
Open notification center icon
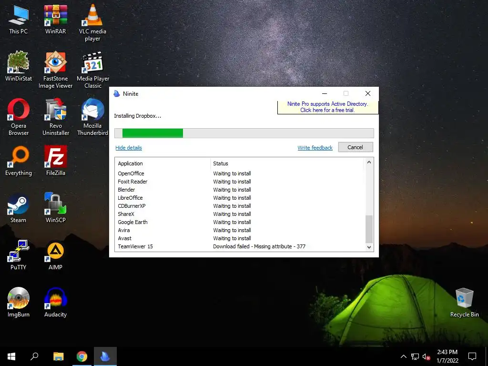pos(472,356)
